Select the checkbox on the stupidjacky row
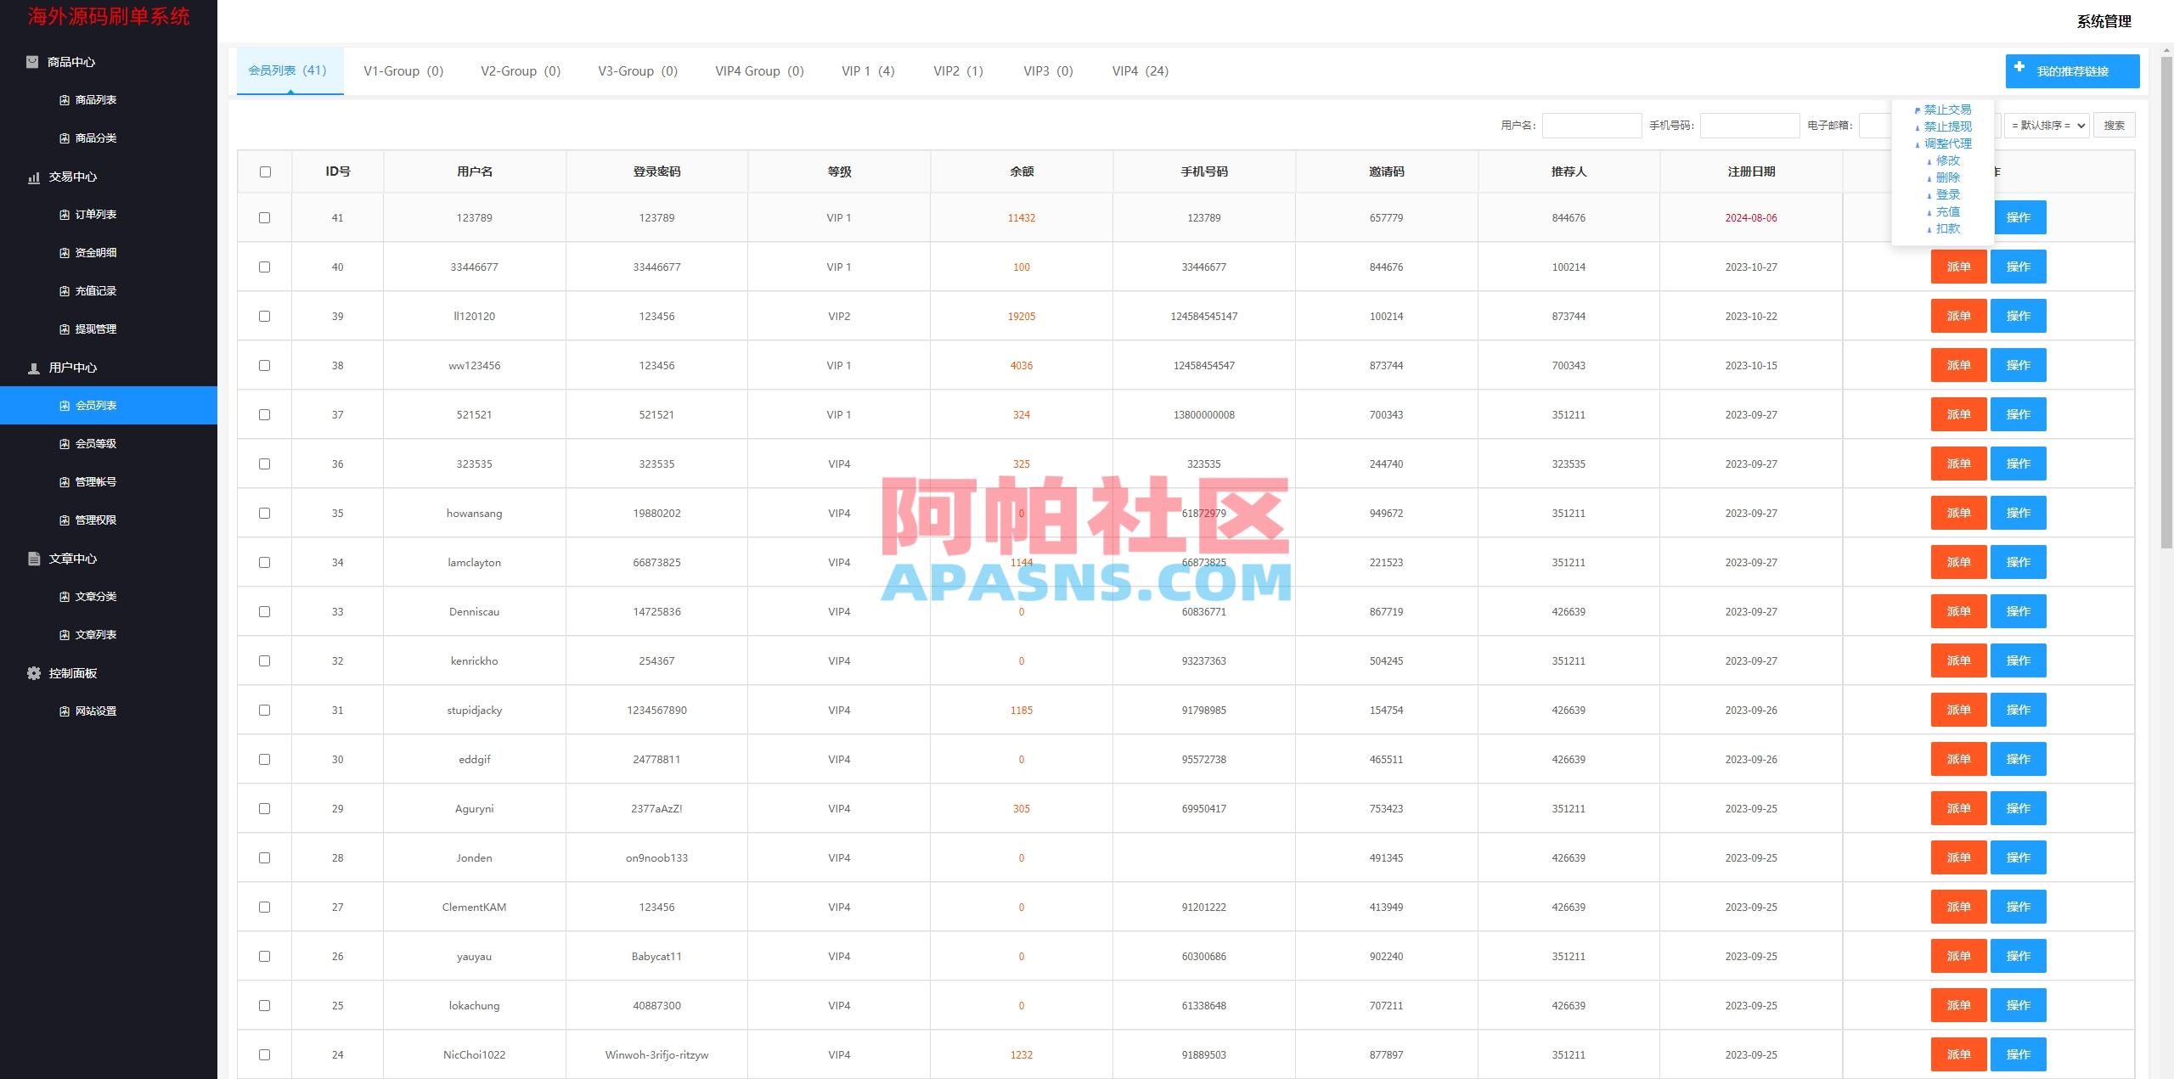The height and width of the screenshot is (1079, 2174). pyautogui.click(x=265, y=710)
